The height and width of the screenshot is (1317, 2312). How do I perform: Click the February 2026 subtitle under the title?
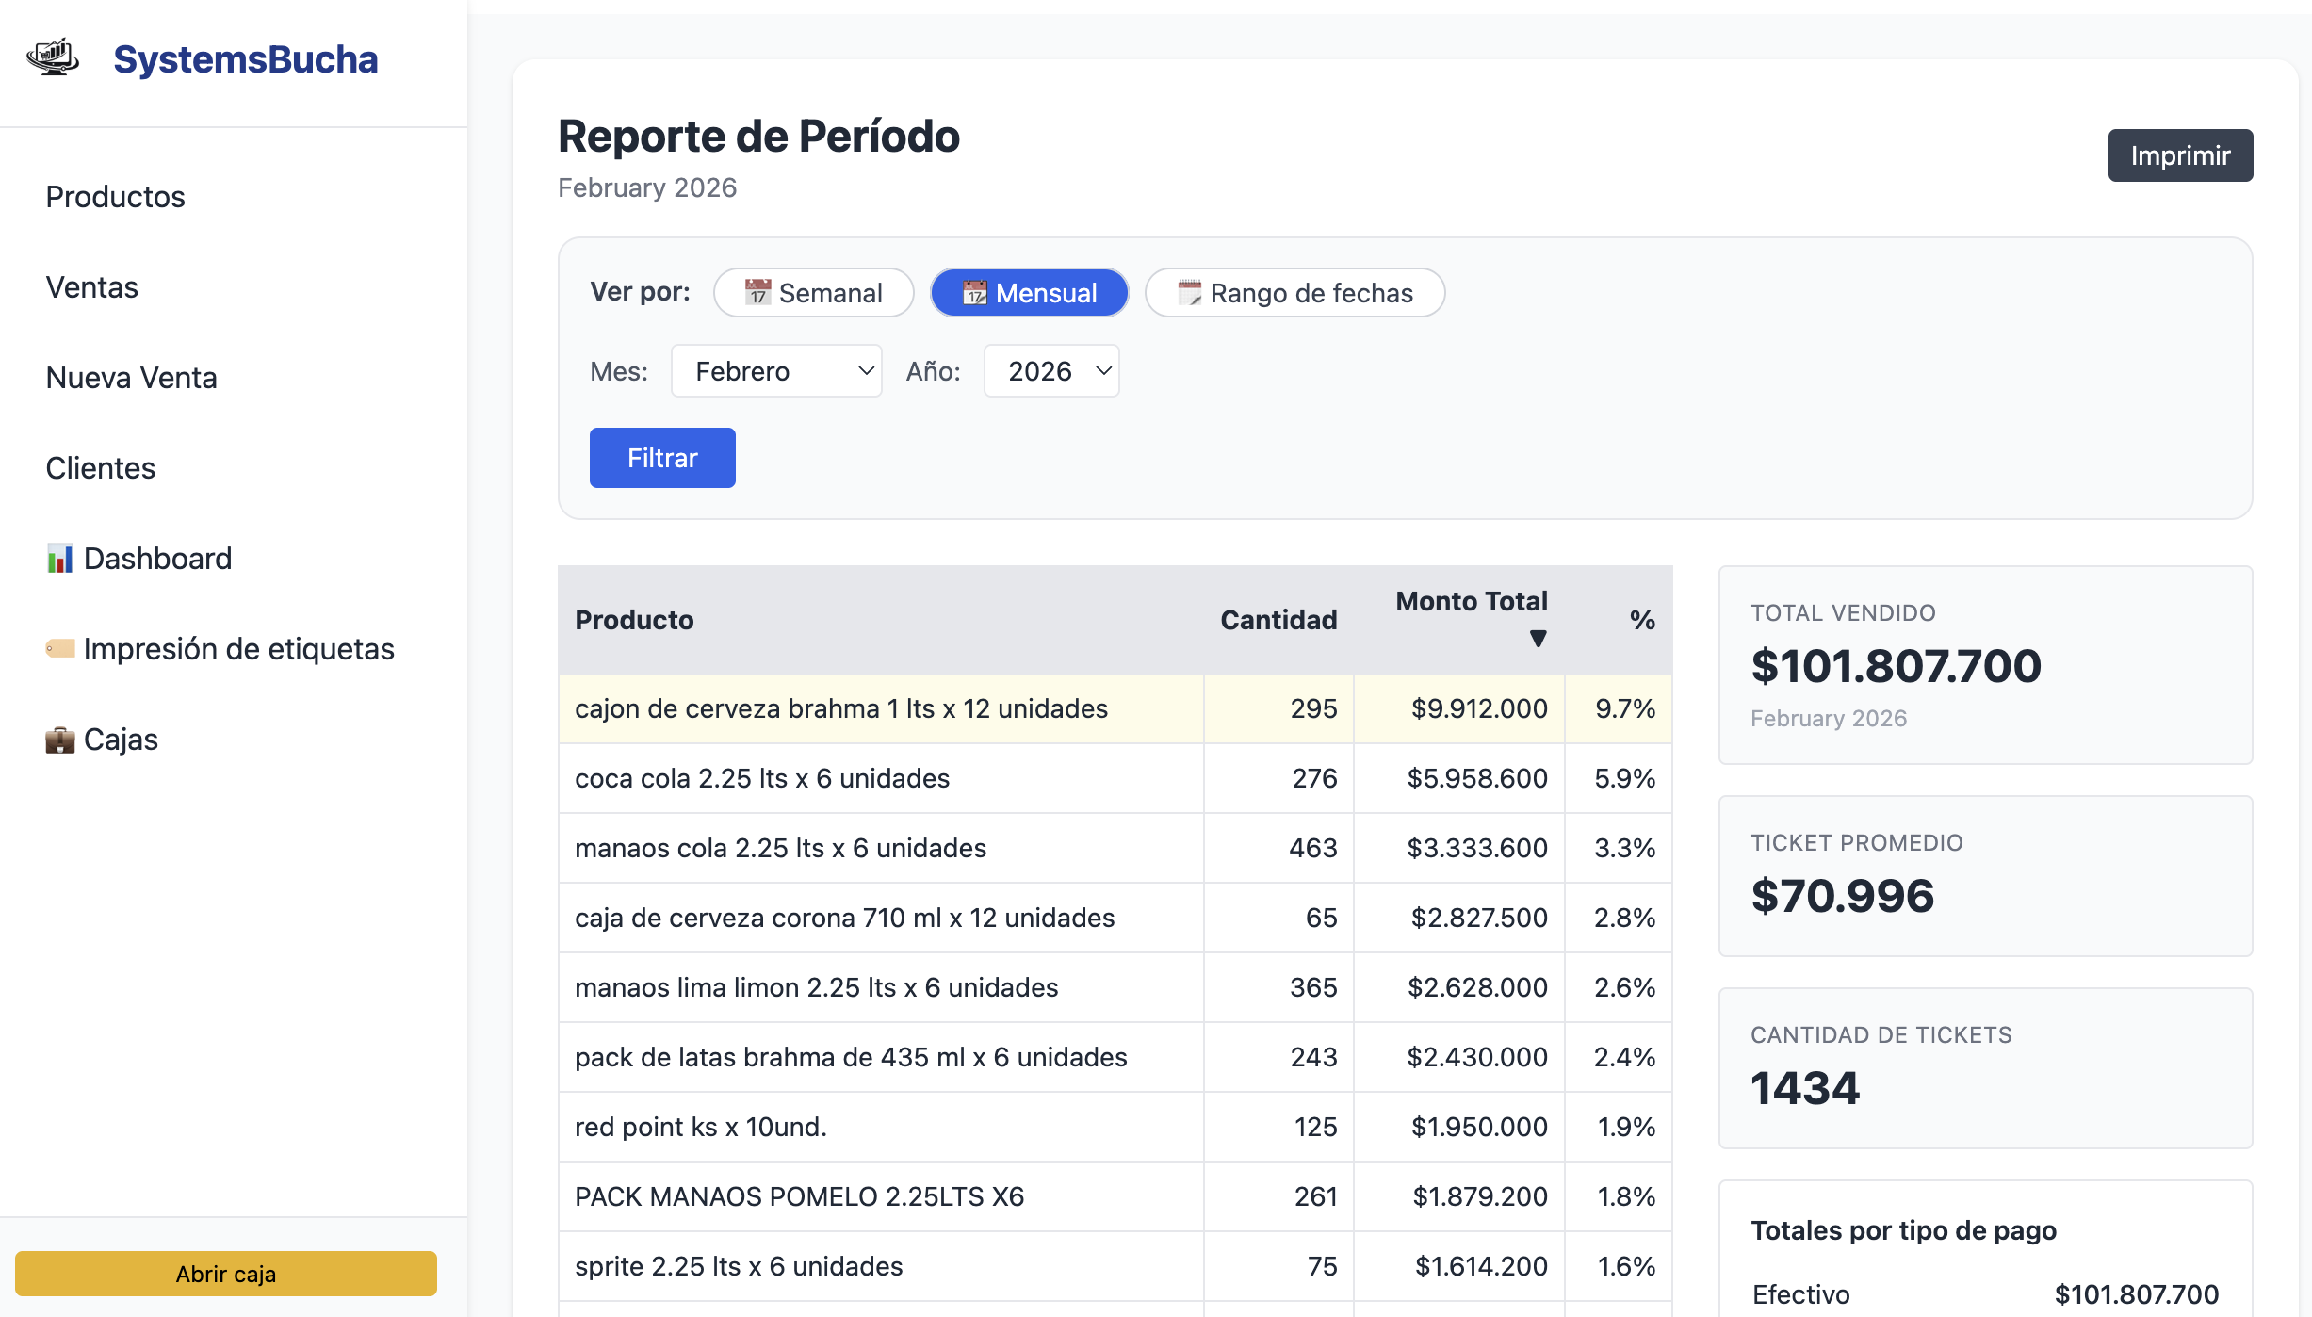[x=647, y=187]
